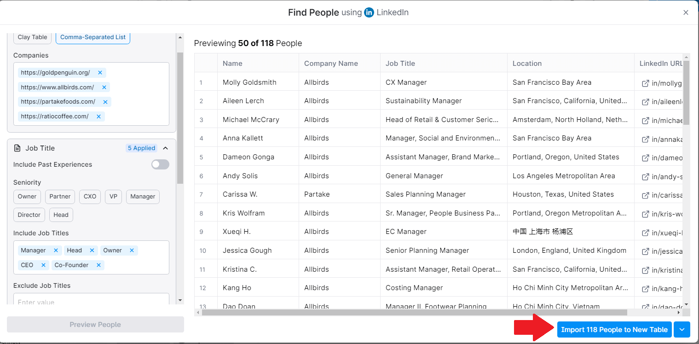Select the Partner seniority option

(60, 197)
